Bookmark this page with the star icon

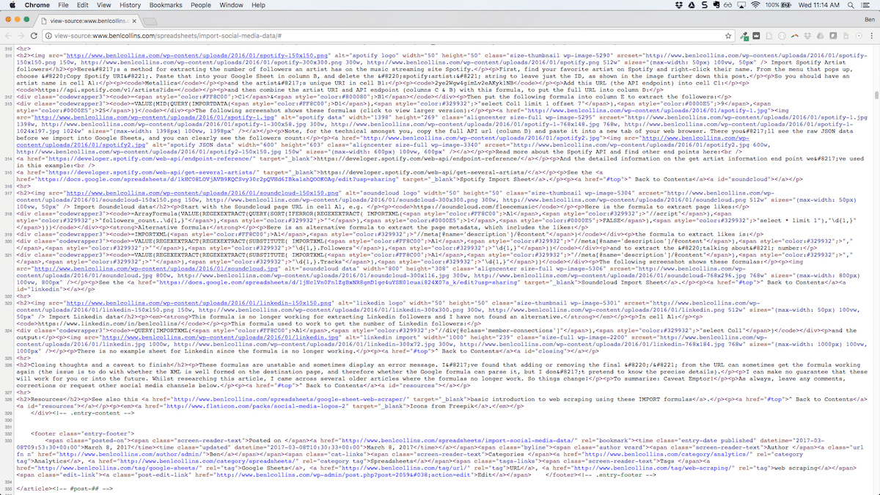pos(728,35)
